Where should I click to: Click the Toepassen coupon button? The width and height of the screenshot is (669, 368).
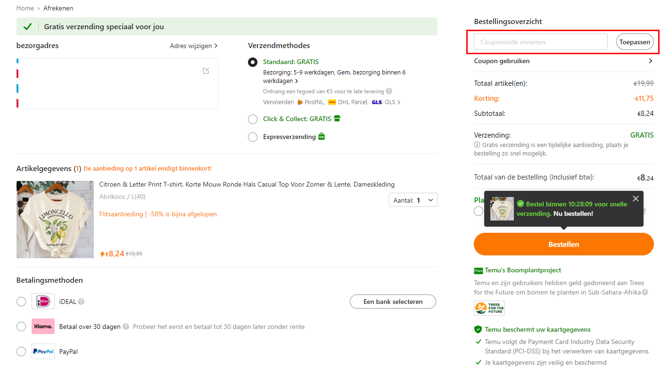click(x=635, y=42)
